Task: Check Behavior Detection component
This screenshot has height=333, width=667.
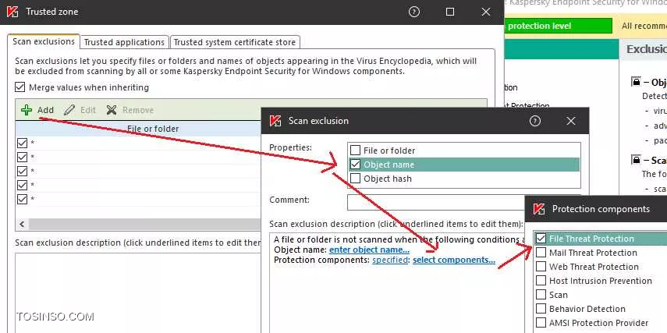Action: (x=541, y=309)
